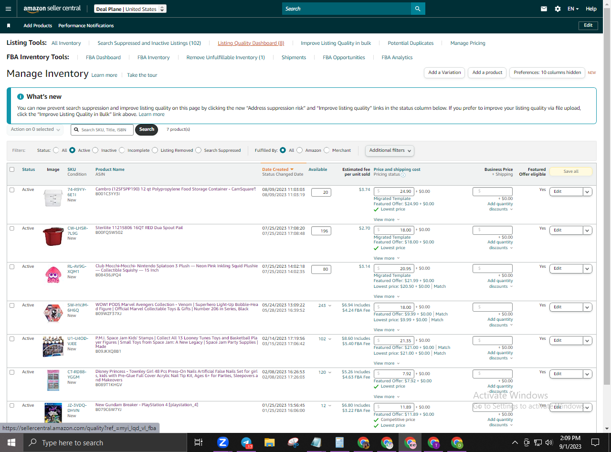Show hidden system tray icons
The height and width of the screenshot is (452, 611).
pyautogui.click(x=515, y=442)
